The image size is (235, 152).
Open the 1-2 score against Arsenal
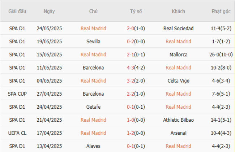[136, 133]
